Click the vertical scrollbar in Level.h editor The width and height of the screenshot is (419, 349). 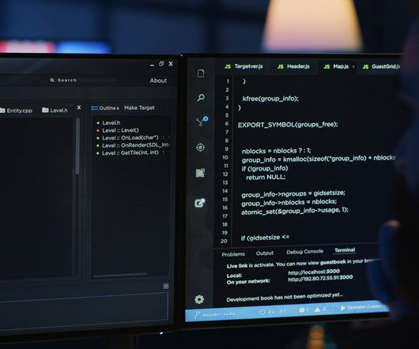pyautogui.click(x=77, y=146)
